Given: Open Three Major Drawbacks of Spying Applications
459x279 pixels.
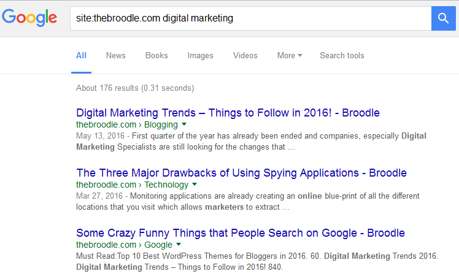Looking at the screenshot, I should 241,173.
